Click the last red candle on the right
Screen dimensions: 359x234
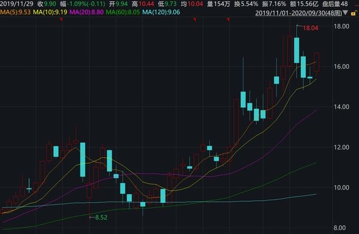(x=316, y=62)
